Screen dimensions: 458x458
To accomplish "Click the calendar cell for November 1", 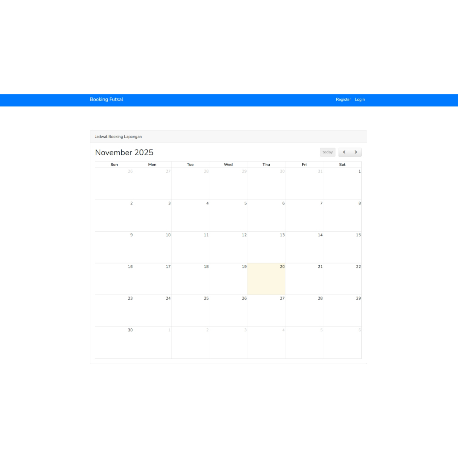I will coord(342,183).
